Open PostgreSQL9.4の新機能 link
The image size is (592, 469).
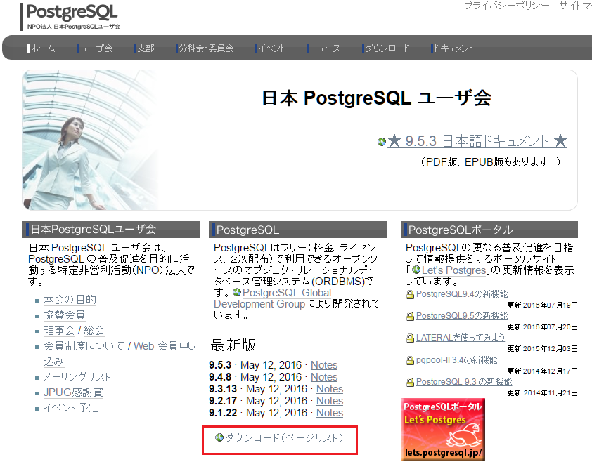click(462, 294)
